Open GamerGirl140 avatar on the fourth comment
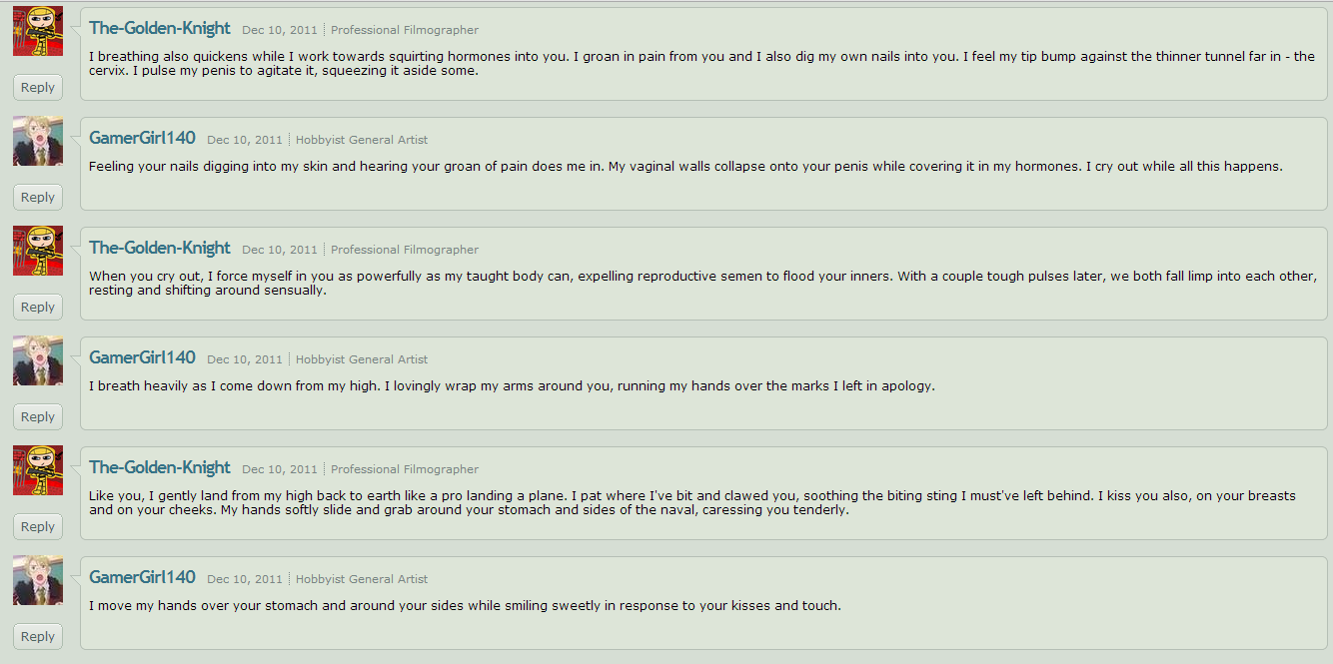The image size is (1333, 664). click(38, 360)
